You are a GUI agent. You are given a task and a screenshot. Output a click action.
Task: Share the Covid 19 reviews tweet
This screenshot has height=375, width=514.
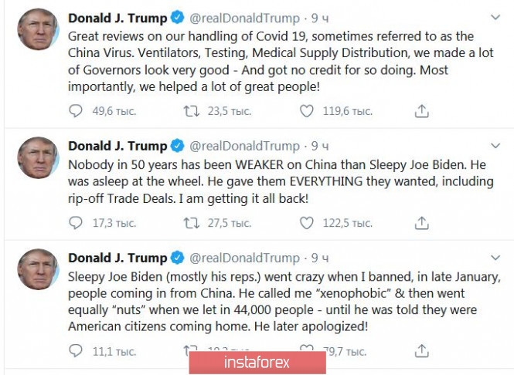[x=421, y=111]
